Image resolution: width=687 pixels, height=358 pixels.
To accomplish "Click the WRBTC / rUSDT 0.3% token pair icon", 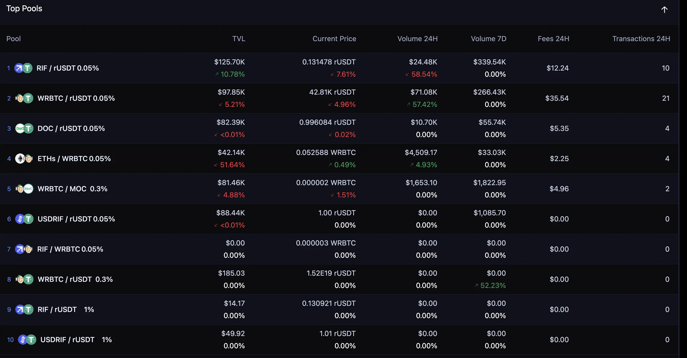I will coord(24,279).
